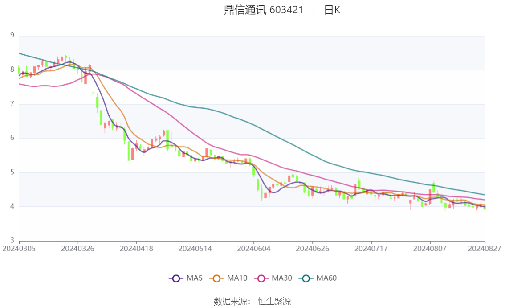Click the 20240827 date axis label
Screen dimensions: 505x307
click(485, 249)
